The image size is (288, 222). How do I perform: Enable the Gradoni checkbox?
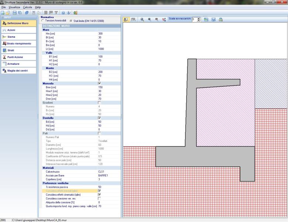(x=99, y=102)
